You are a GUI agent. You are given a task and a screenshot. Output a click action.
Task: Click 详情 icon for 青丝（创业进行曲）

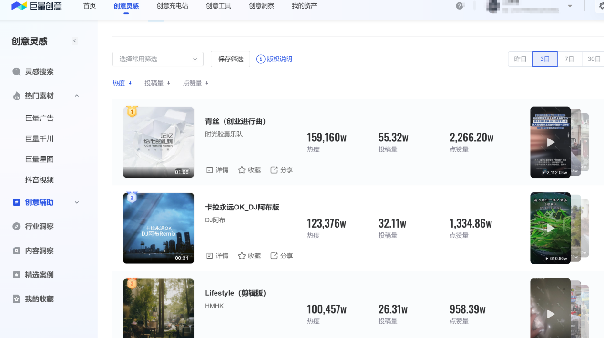pyautogui.click(x=209, y=170)
